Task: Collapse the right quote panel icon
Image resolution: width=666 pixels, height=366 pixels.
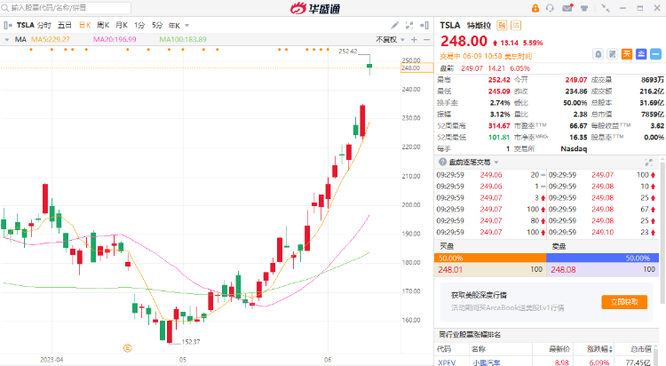Action: coord(424,26)
